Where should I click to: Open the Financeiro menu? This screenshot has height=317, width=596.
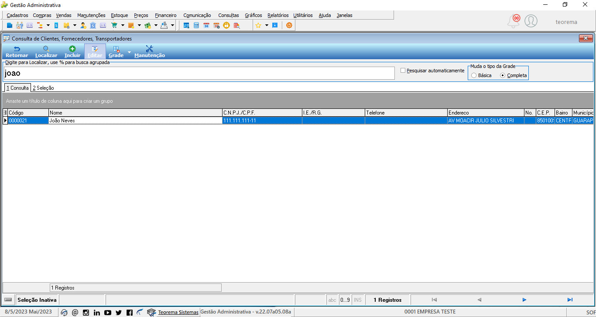[166, 15]
